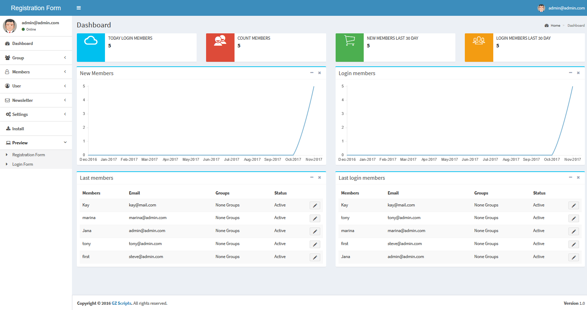Image resolution: width=587 pixels, height=310 pixels.
Task: Edit member first in Last members table
Action: 315,257
